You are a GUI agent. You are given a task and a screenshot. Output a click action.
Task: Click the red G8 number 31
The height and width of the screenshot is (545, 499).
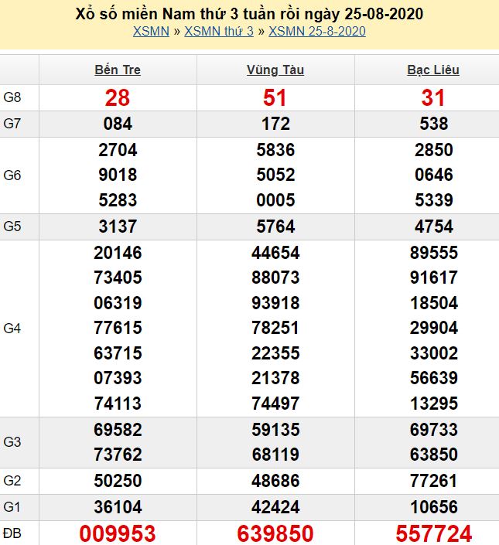point(433,98)
